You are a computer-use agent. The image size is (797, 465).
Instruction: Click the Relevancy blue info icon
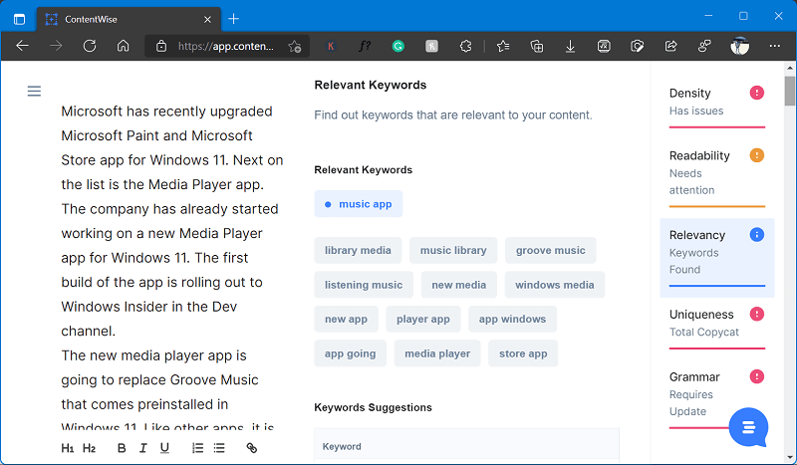(757, 234)
